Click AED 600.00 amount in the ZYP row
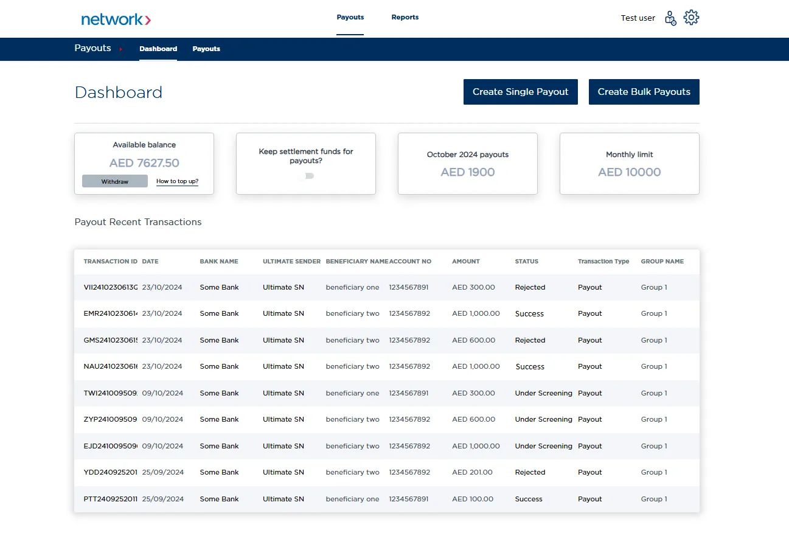Viewport: 789px width, 547px height. 473,419
